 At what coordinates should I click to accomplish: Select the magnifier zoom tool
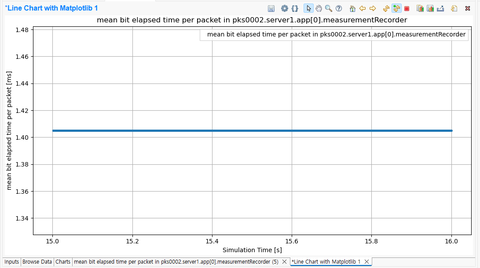click(329, 8)
